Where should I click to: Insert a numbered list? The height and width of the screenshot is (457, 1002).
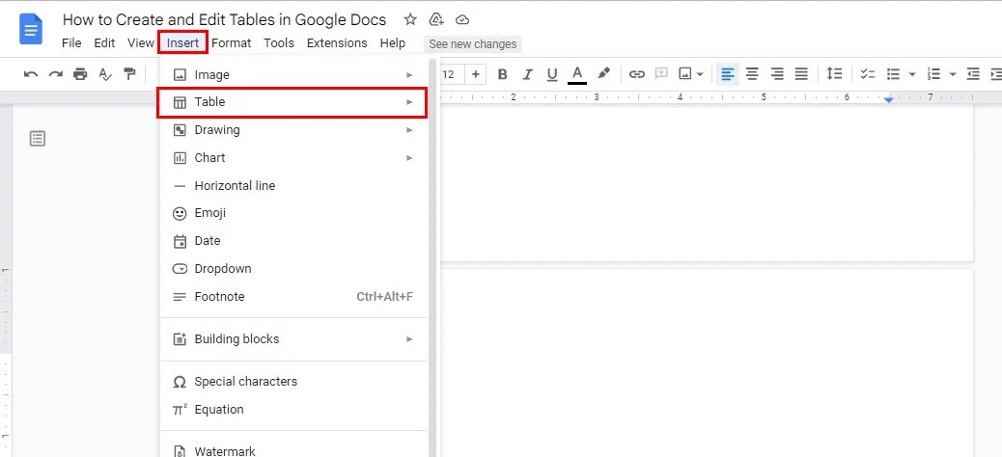pos(933,74)
